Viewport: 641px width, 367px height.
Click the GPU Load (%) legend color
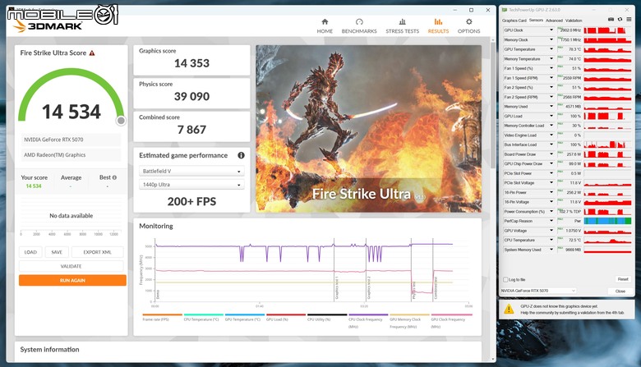[286, 314]
